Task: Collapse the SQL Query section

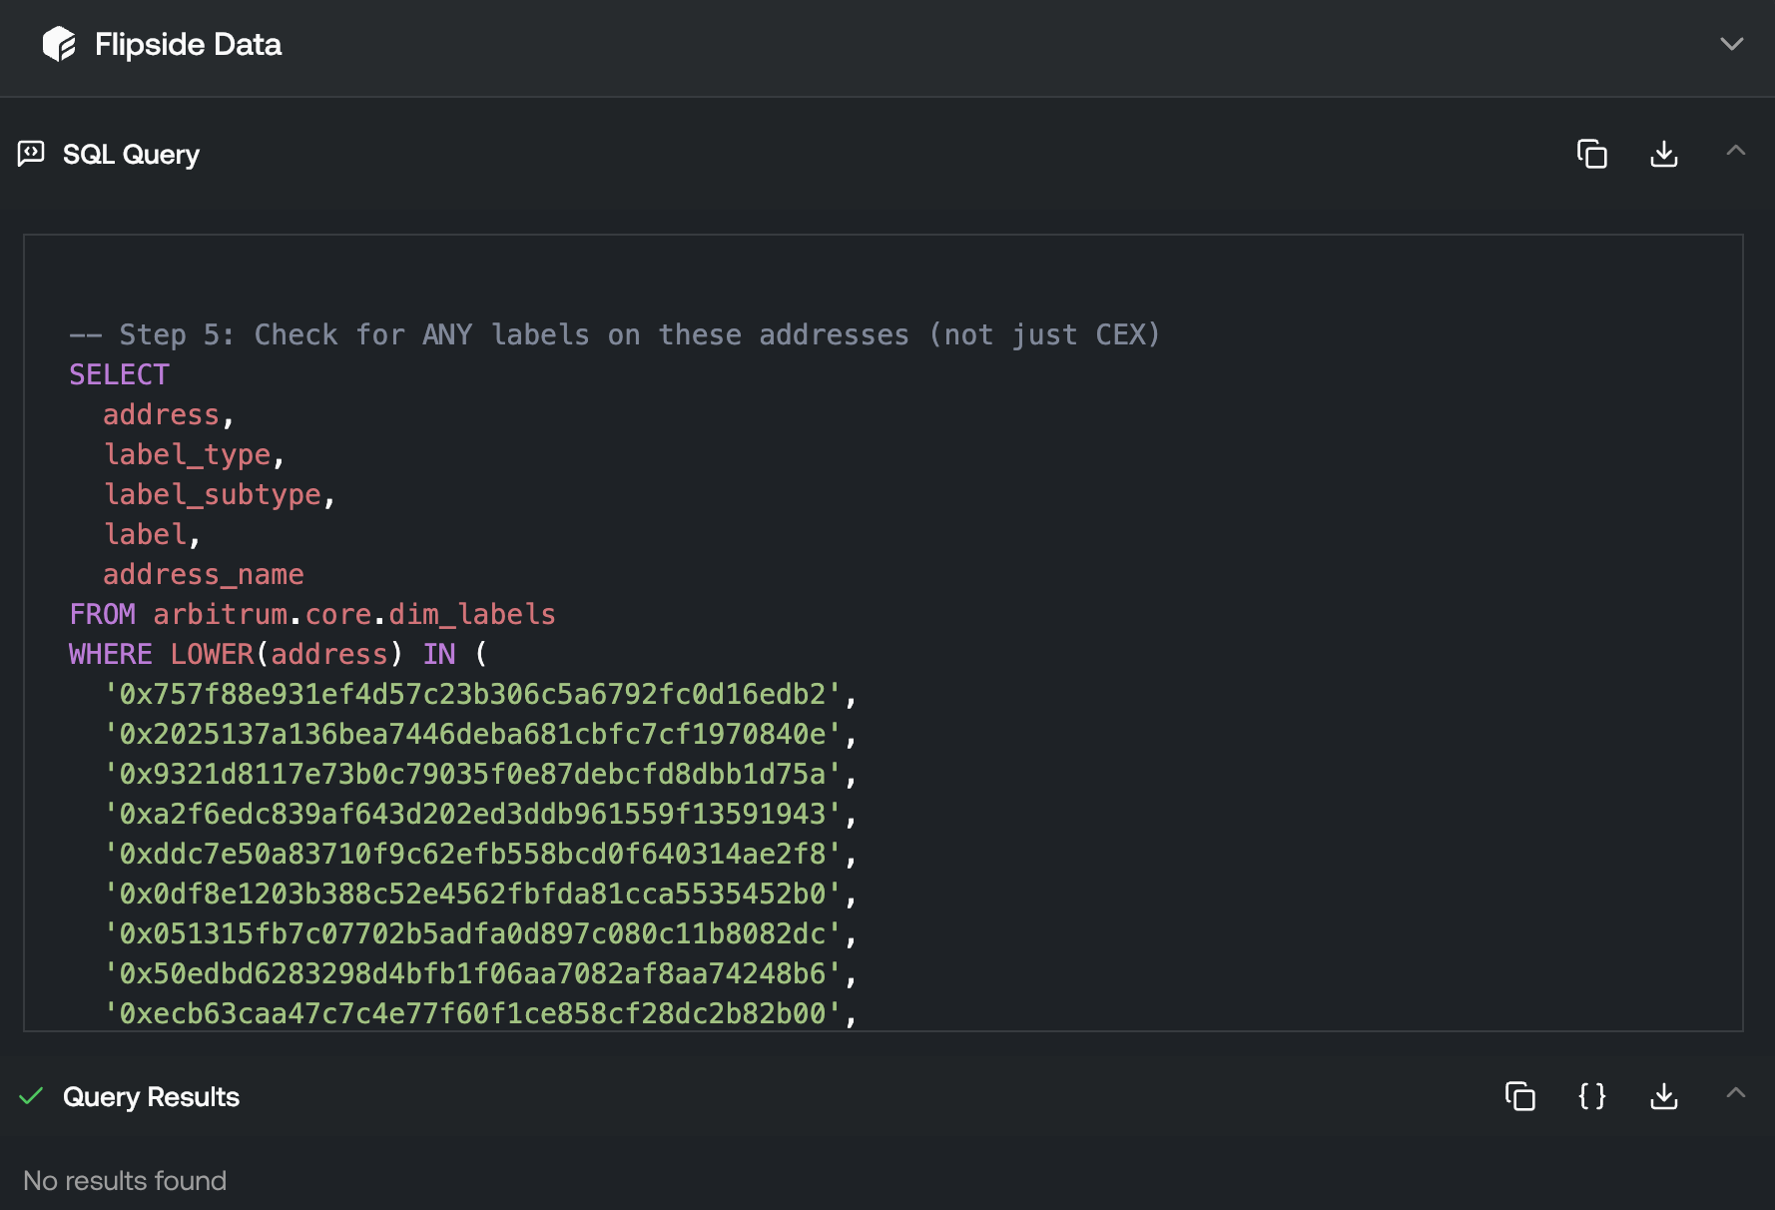Action: point(1736,151)
